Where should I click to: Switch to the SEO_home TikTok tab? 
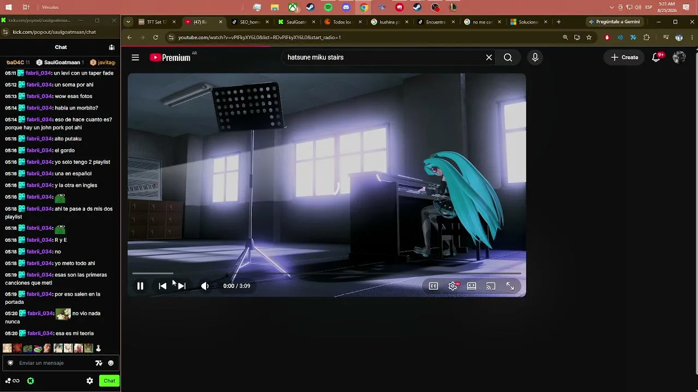(x=250, y=22)
